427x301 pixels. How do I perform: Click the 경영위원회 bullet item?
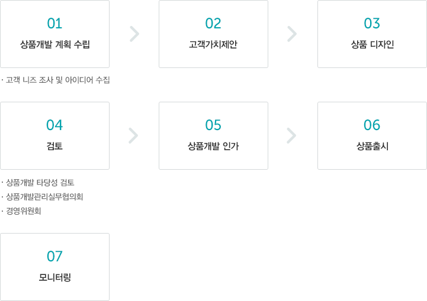pos(24,211)
